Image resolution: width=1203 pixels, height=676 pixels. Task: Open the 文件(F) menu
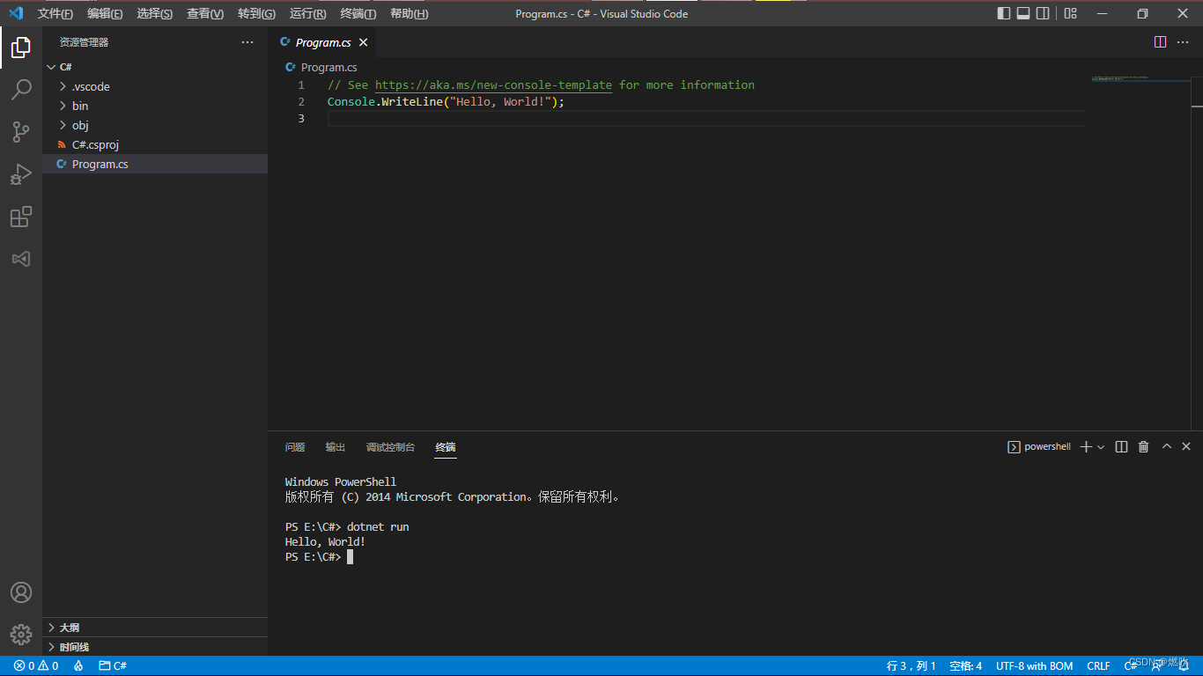(55, 13)
